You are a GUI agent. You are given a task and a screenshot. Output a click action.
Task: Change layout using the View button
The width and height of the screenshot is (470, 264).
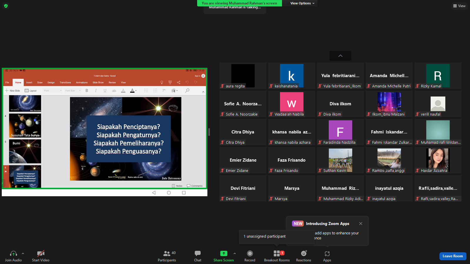[459, 6]
